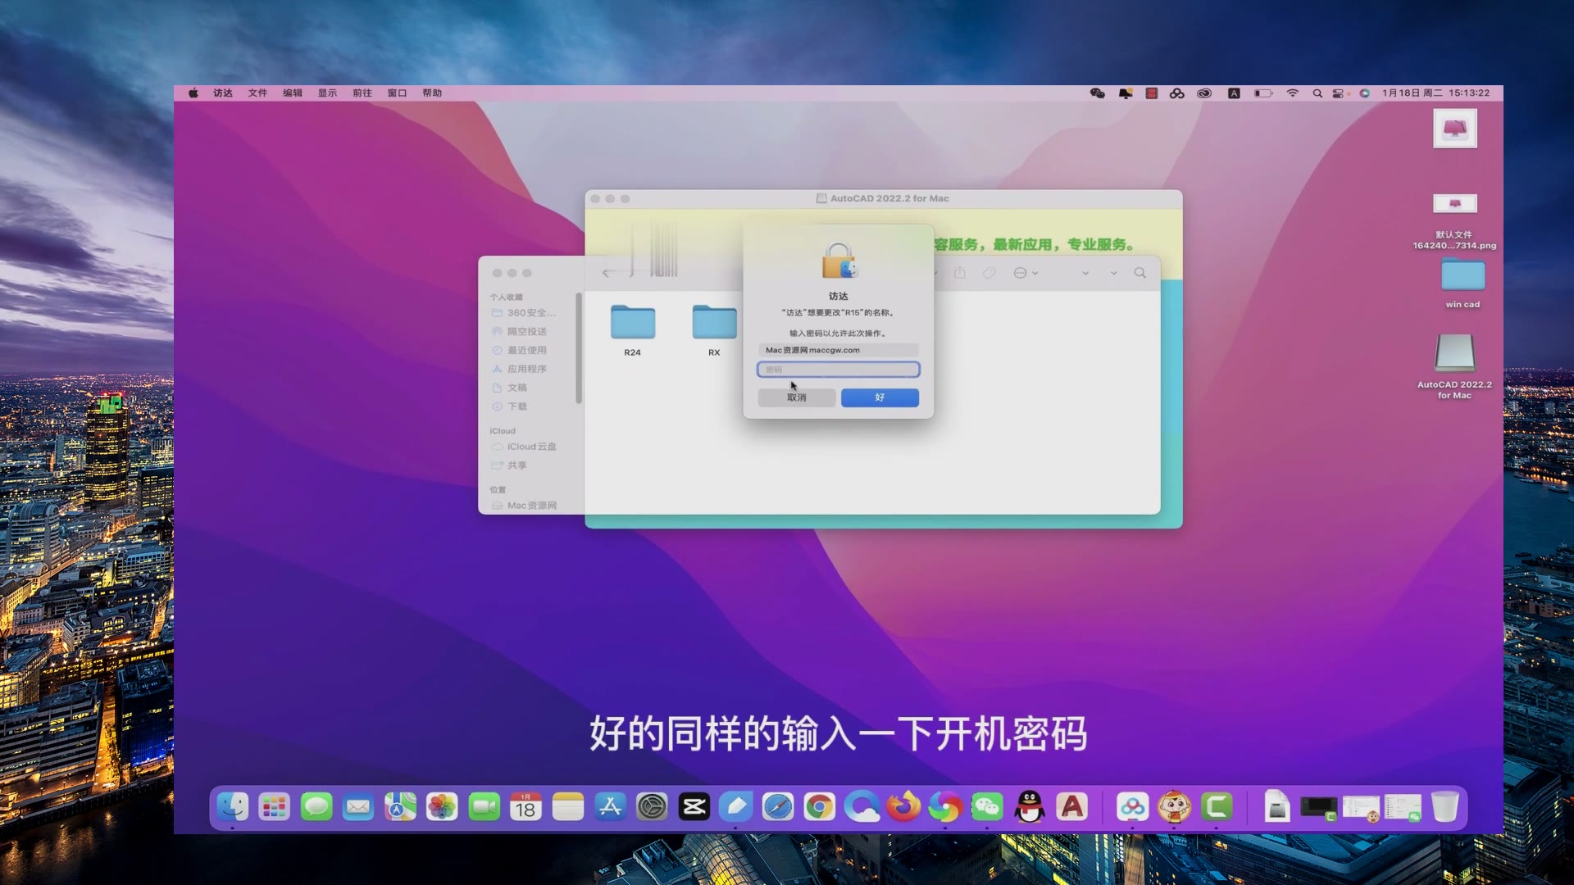Open the 下载 folder in the sidebar
This screenshot has height=885, width=1574.
pos(516,406)
